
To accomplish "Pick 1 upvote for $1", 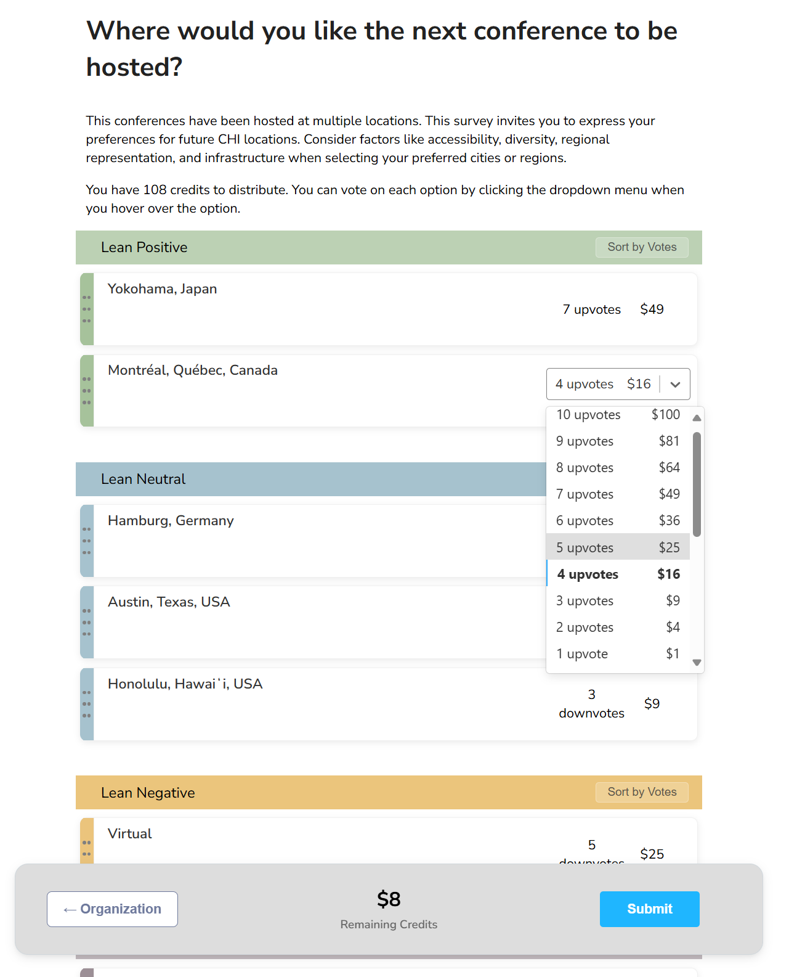I will 618,654.
